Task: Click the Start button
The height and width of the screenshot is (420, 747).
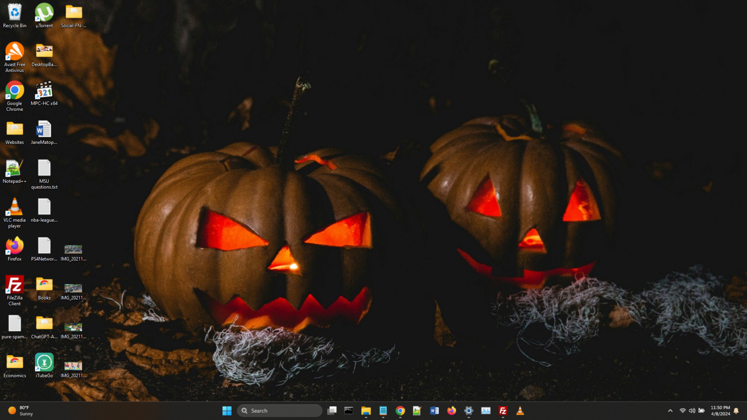Action: (227, 411)
